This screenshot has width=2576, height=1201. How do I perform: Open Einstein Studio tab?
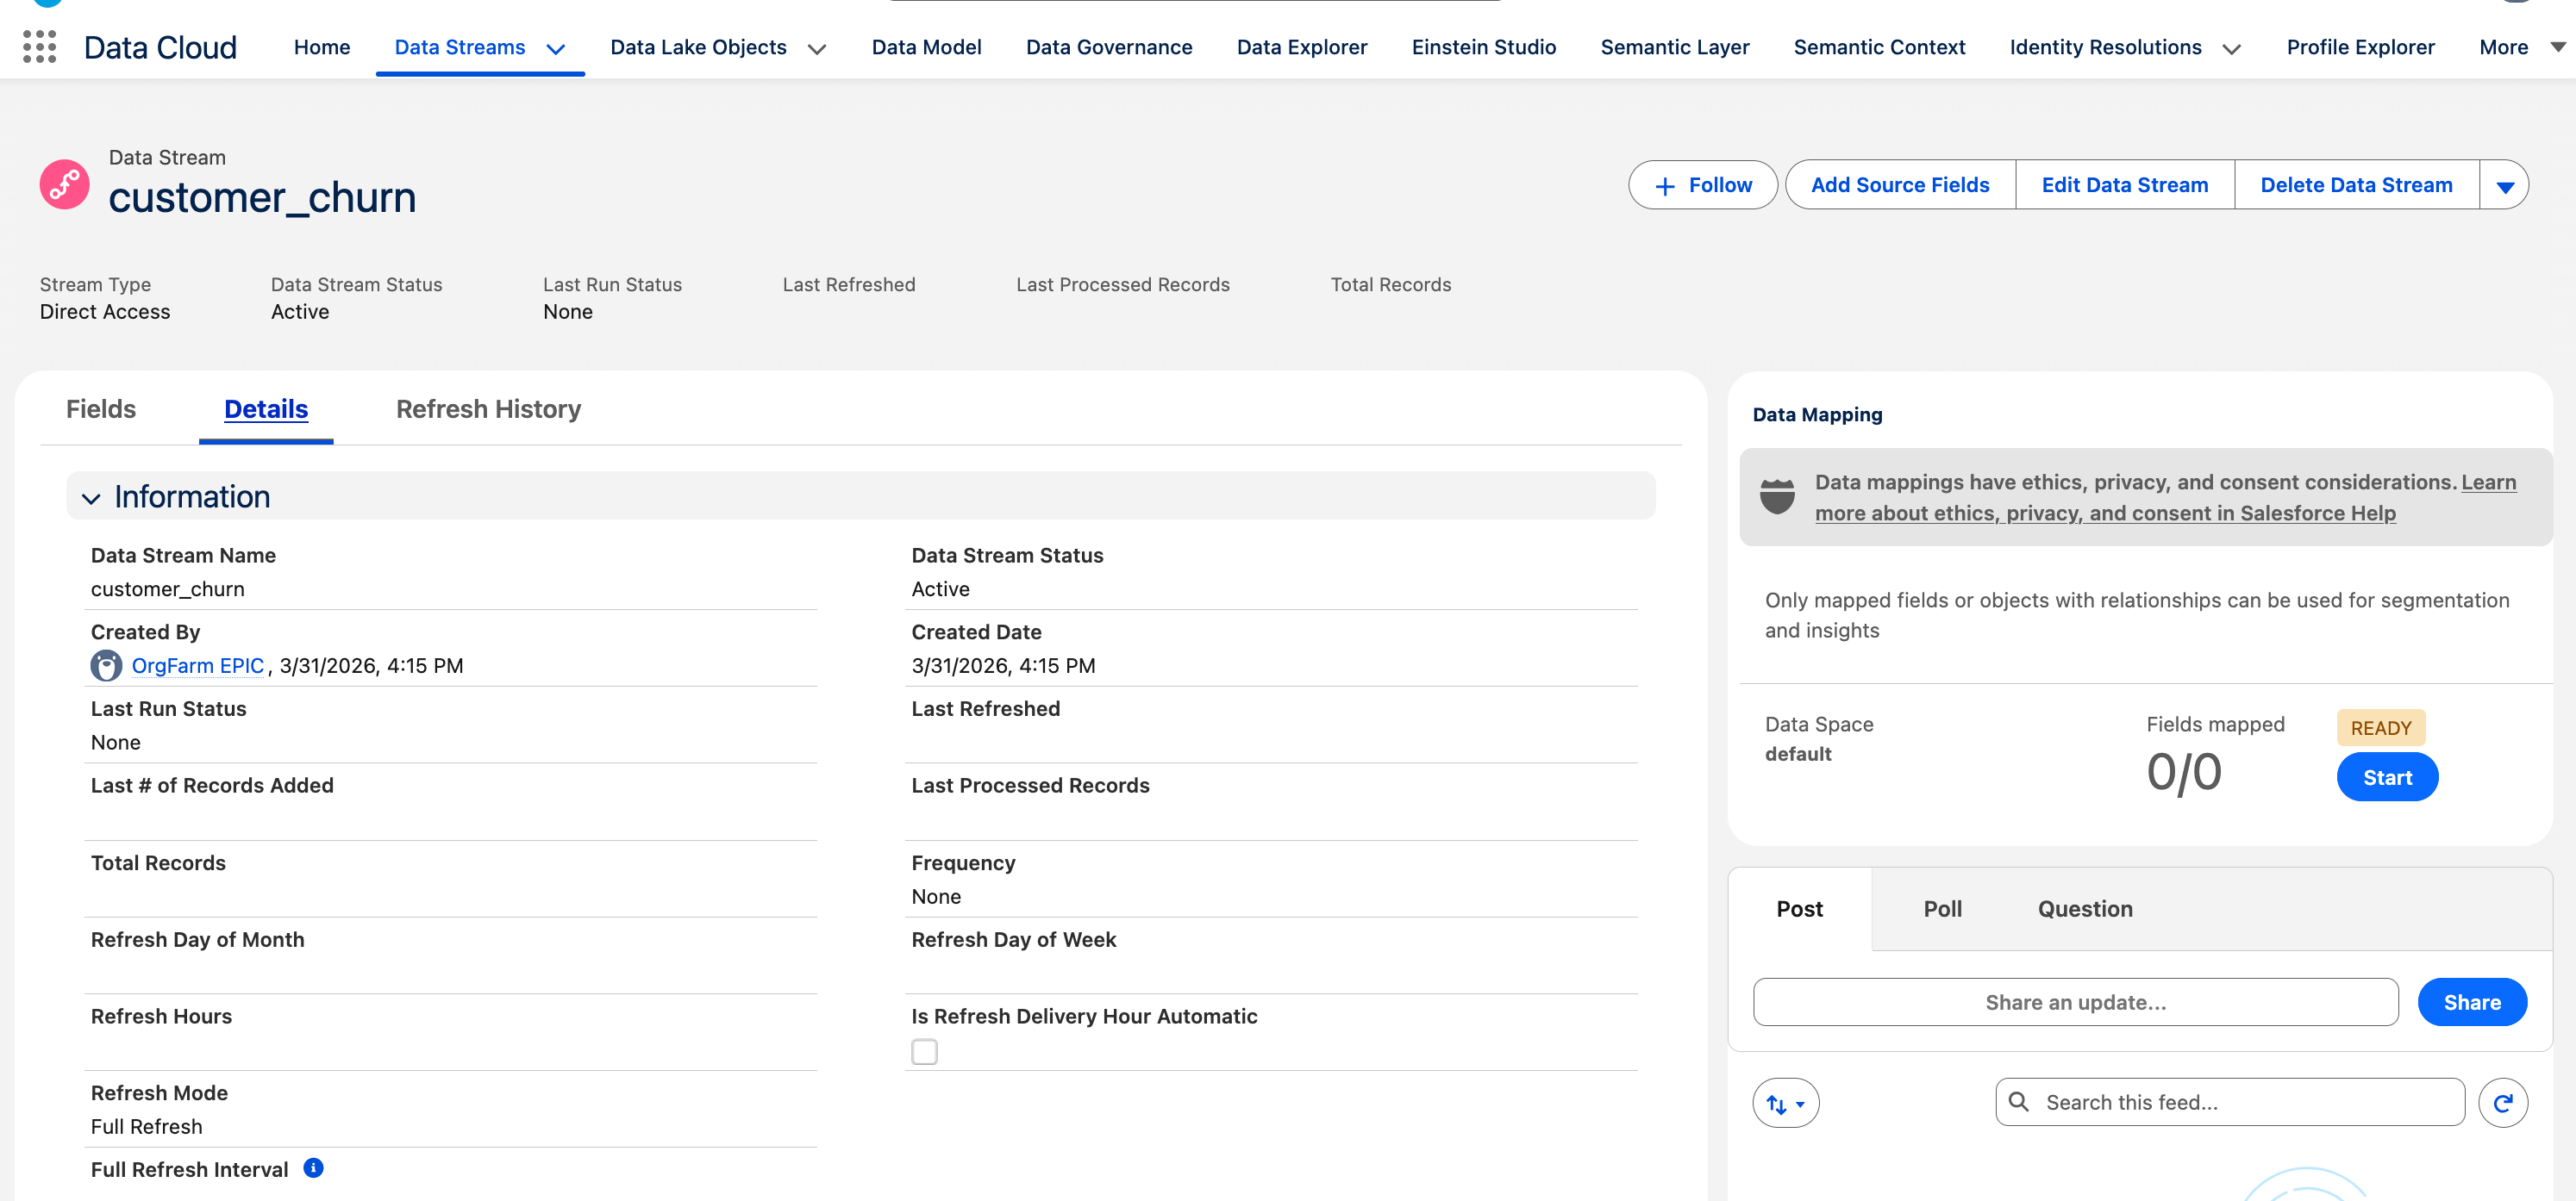pyautogui.click(x=1483, y=47)
